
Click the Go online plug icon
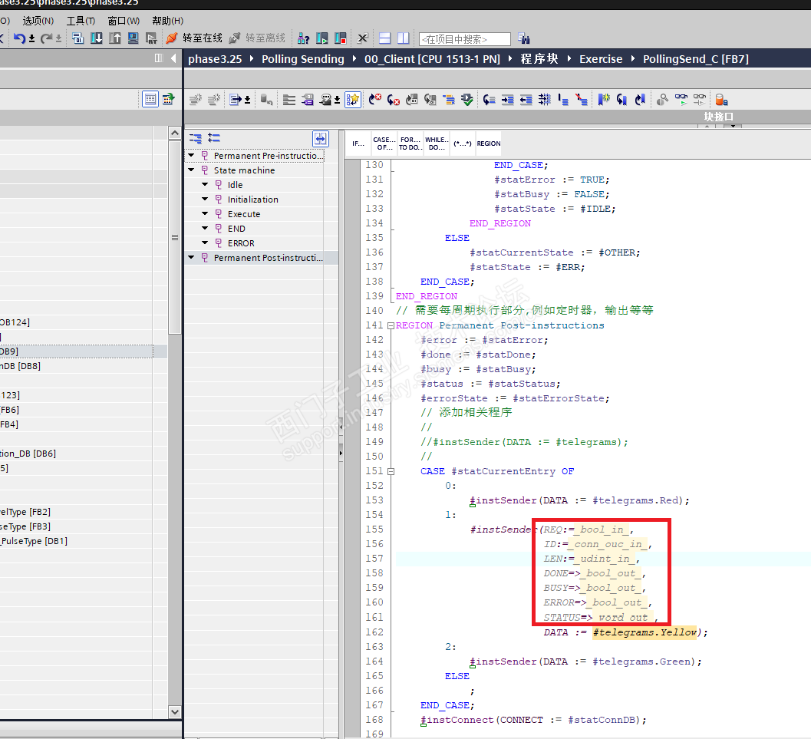(172, 38)
